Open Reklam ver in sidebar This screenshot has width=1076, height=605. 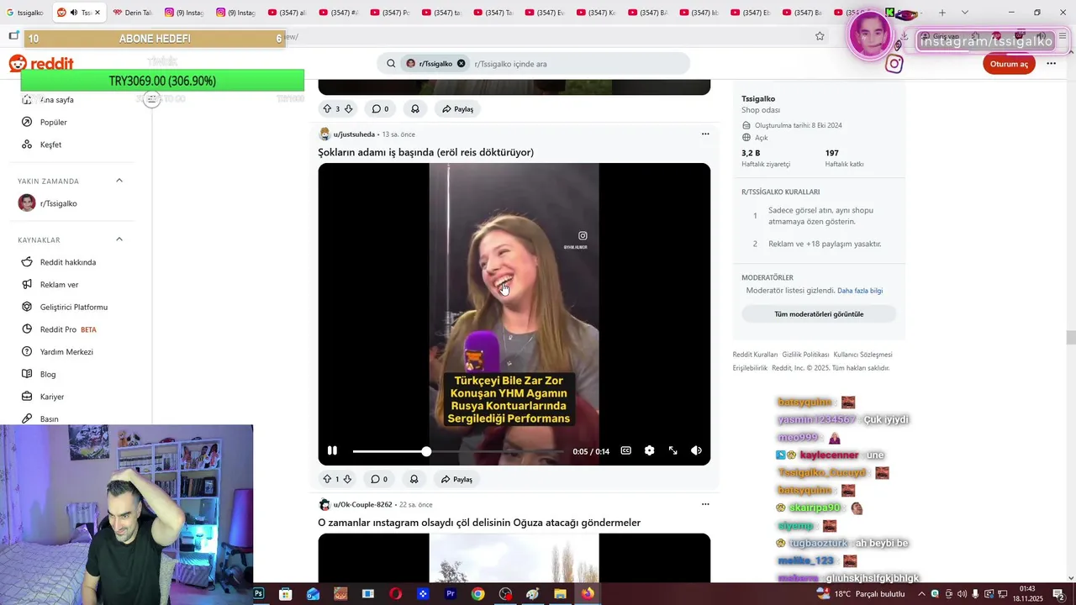pos(59,285)
